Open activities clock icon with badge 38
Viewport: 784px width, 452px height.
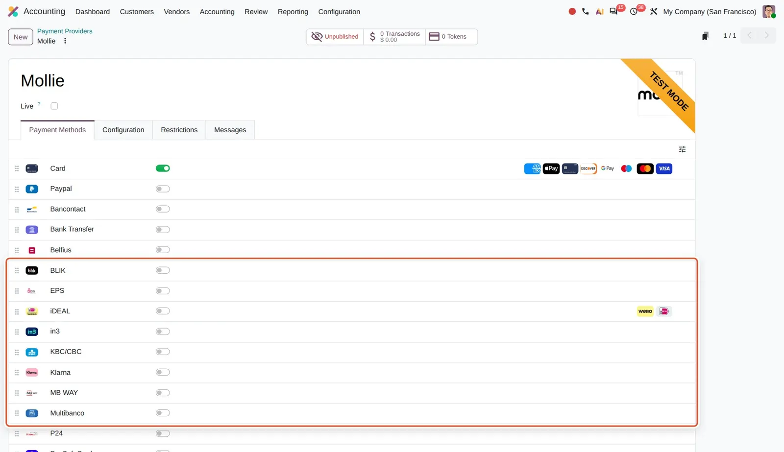(x=634, y=11)
